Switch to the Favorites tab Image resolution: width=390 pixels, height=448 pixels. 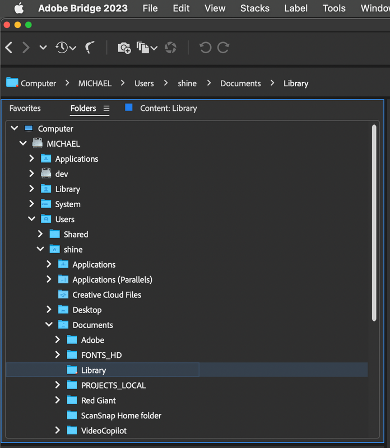click(x=25, y=108)
